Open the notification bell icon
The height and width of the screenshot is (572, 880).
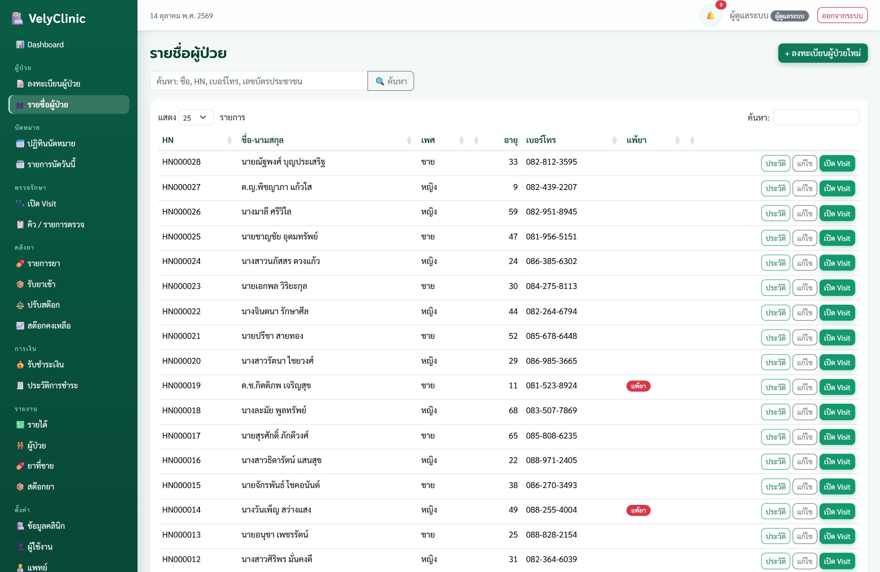pos(710,16)
